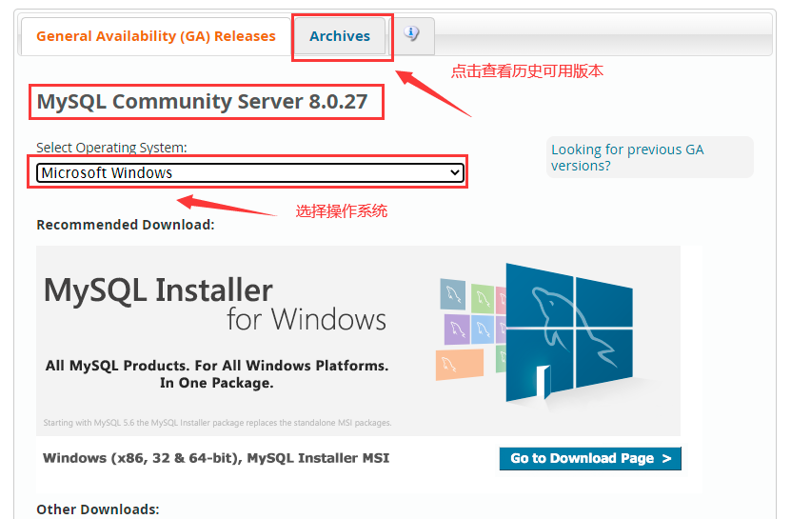Open the Select Operating System dropdown
This screenshot has height=519, width=791.
tap(250, 172)
